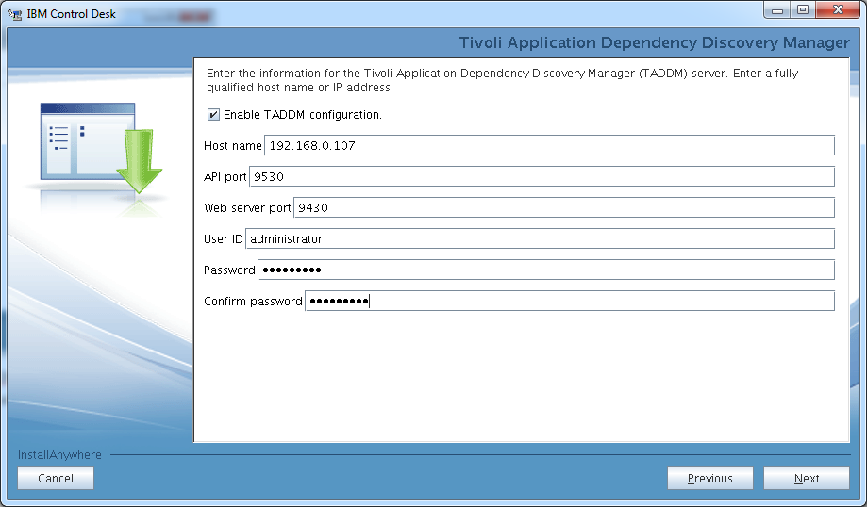Image resolution: width=867 pixels, height=507 pixels.
Task: Click into the Password field
Action: (545, 270)
